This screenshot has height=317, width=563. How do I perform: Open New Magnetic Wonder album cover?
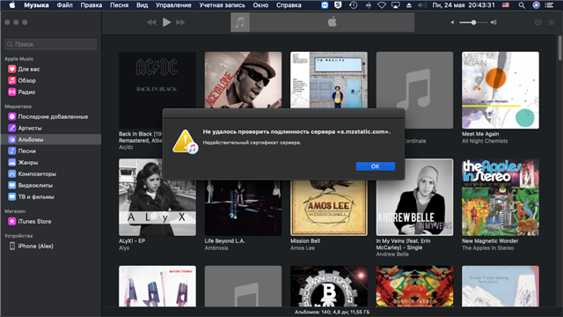(x=501, y=197)
